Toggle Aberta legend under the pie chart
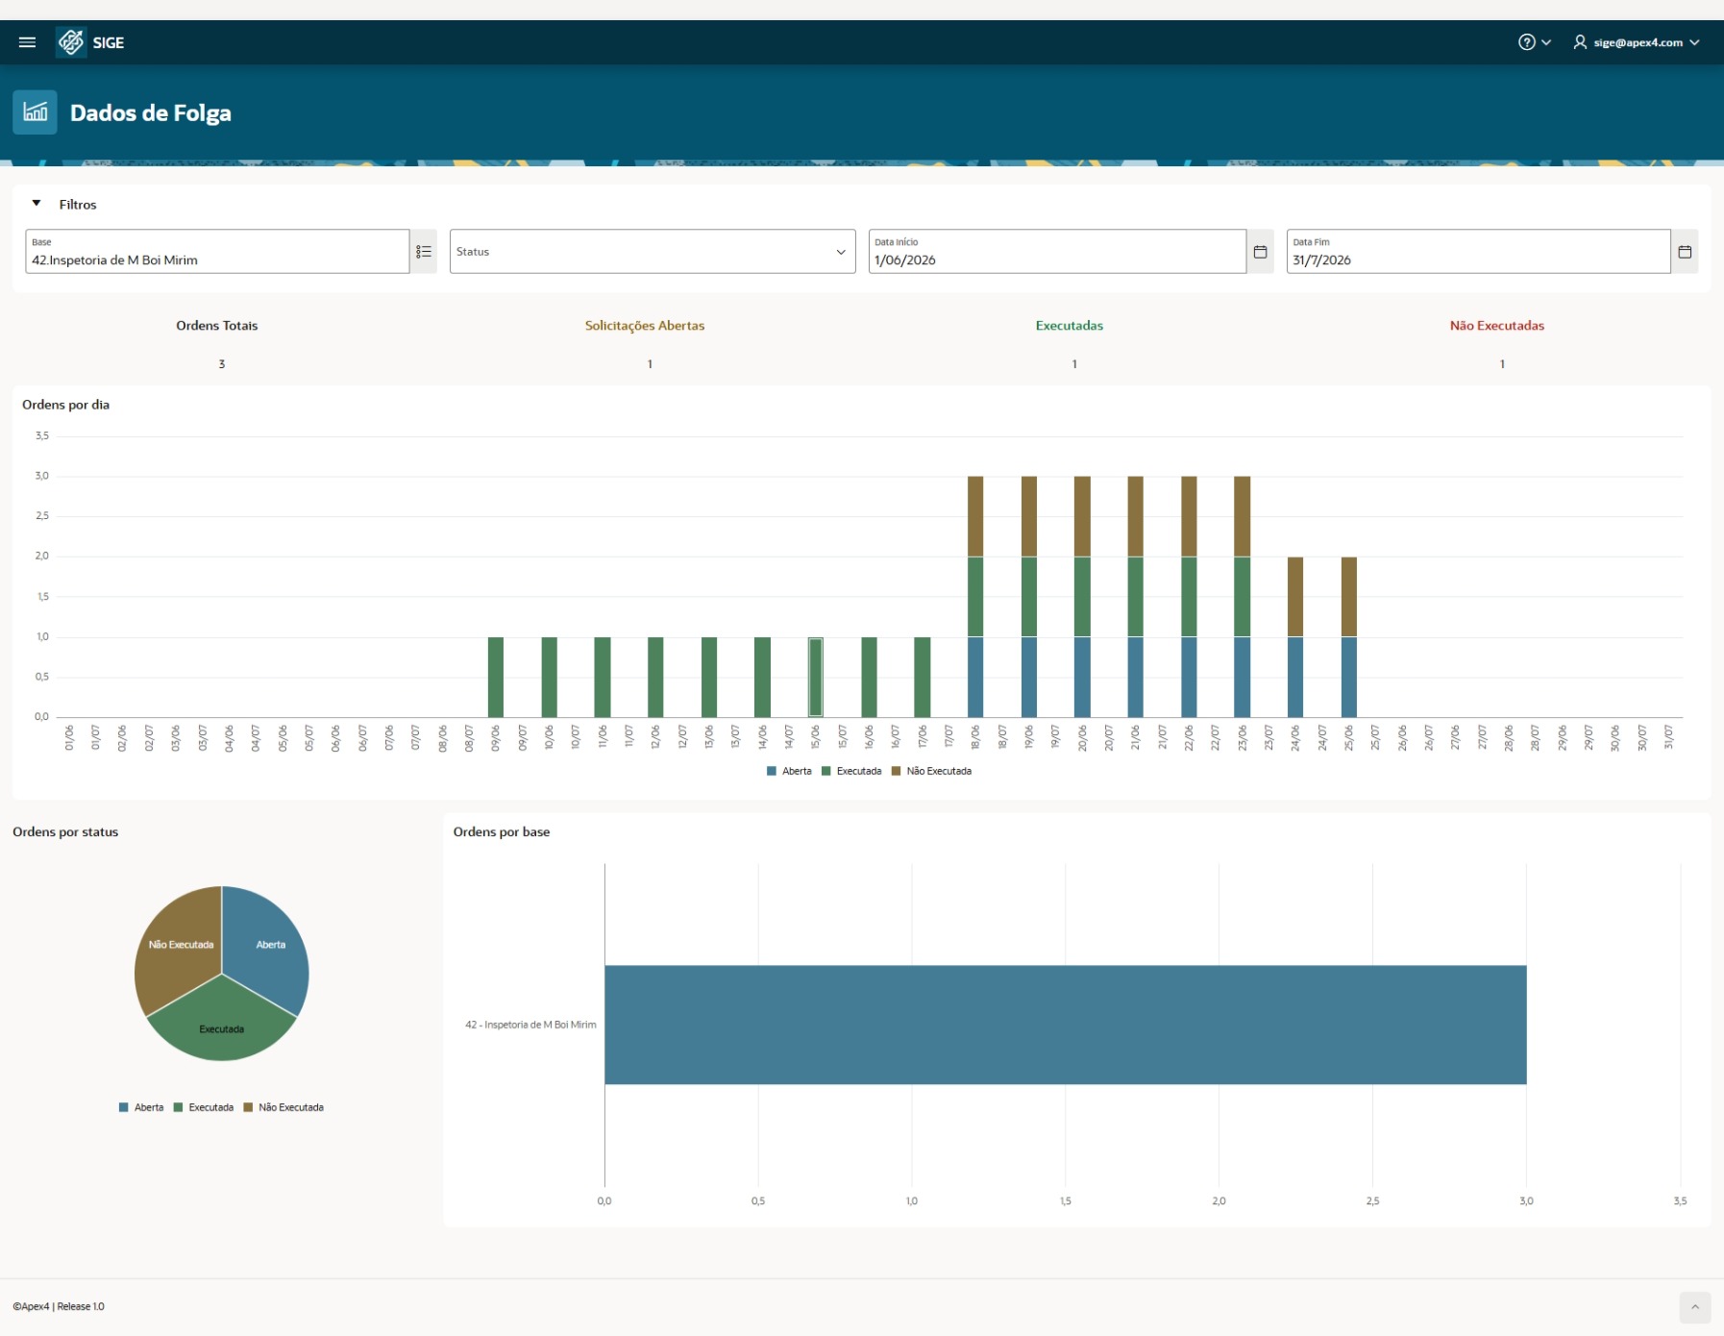Screen dimensions: 1724x1336 [x=141, y=1107]
